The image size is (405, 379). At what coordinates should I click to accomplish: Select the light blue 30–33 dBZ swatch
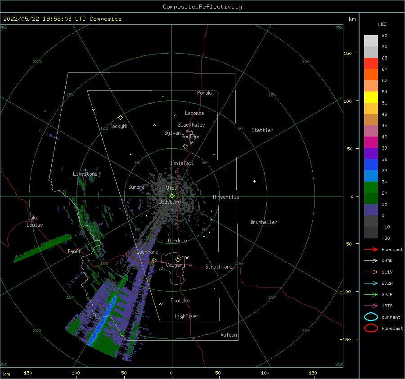(x=371, y=176)
